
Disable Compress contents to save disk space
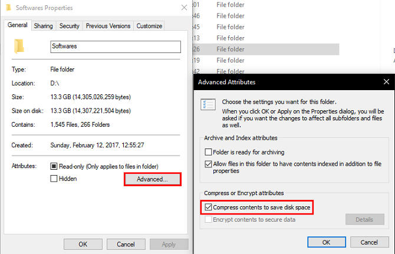click(209, 207)
